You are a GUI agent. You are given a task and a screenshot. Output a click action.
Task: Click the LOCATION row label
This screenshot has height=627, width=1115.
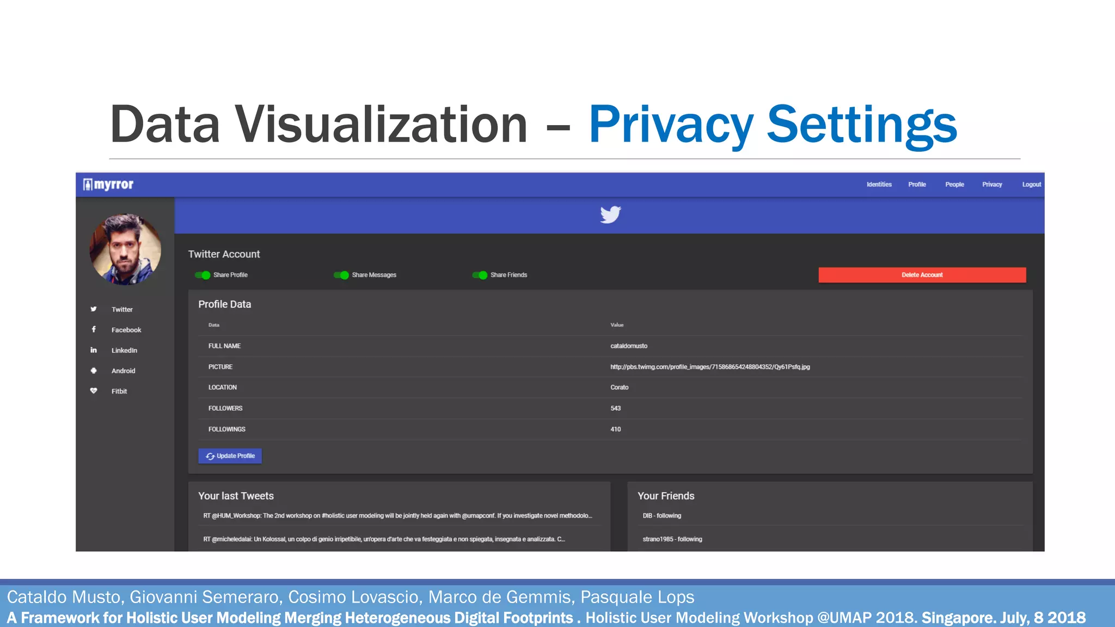click(222, 388)
